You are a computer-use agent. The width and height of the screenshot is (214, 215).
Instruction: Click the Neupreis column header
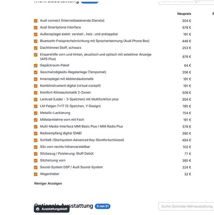coord(184,14)
